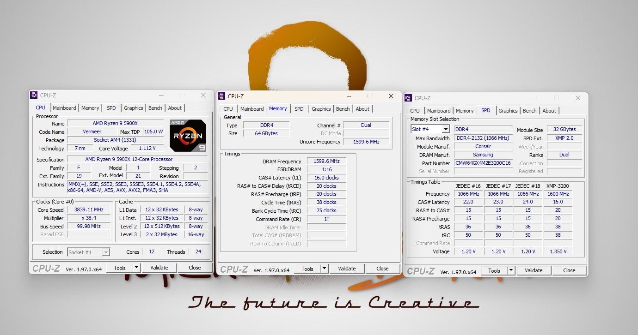This screenshot has height=335, width=638.
Task: Select Mainboard tab in right SPD window
Action: pos(439,111)
